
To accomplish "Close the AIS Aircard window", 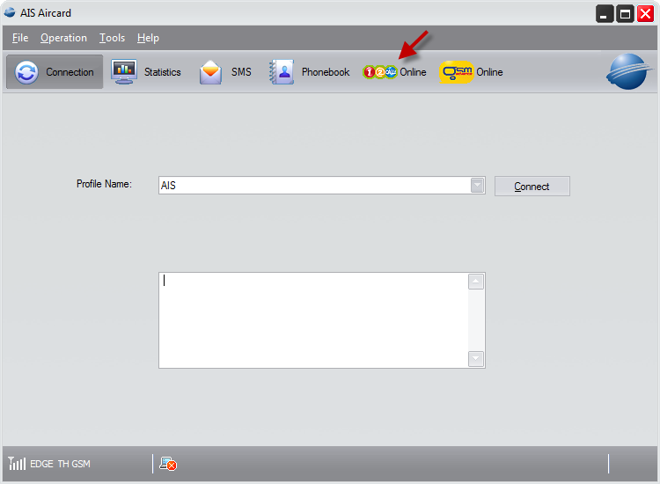I will pos(645,14).
